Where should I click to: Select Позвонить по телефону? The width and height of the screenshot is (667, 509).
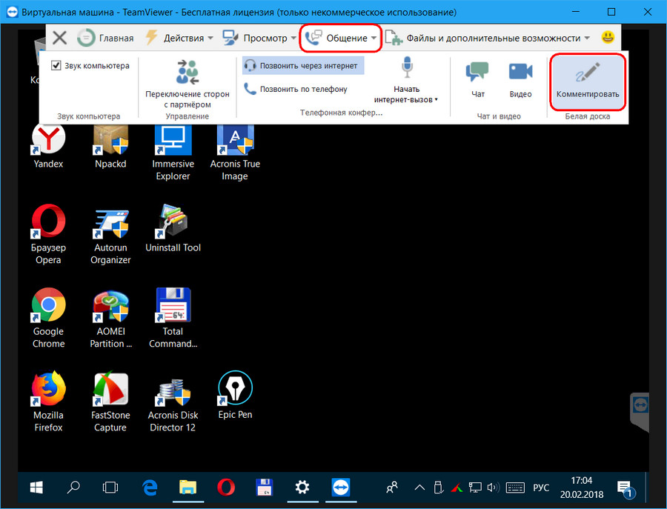(x=296, y=89)
